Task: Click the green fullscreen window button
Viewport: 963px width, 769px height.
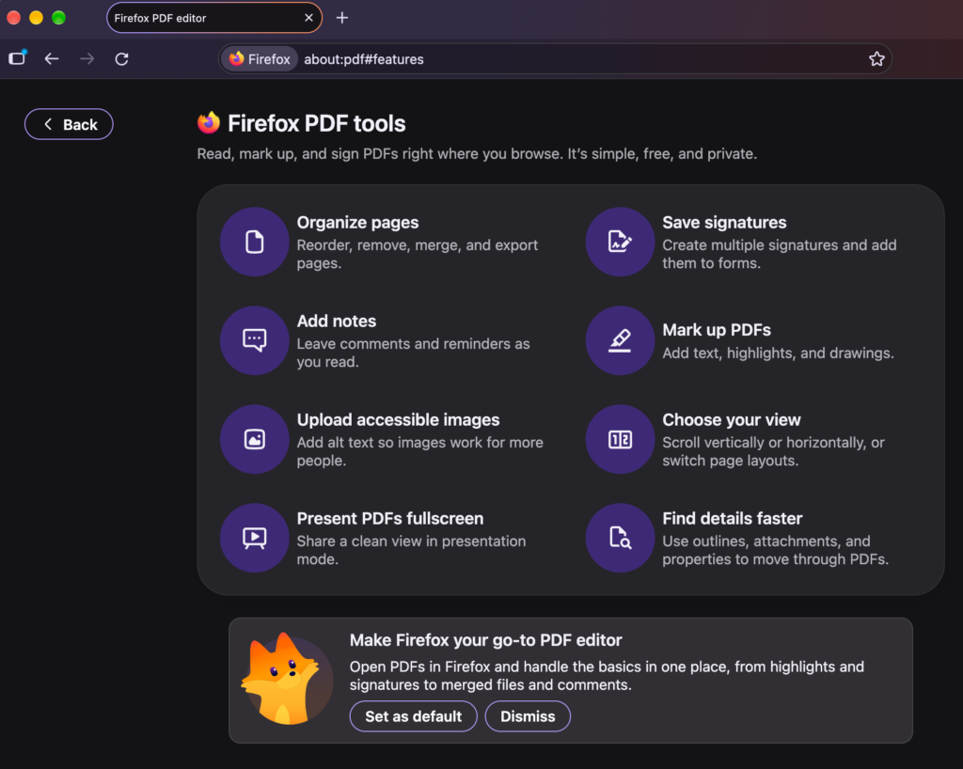Action: (59, 18)
